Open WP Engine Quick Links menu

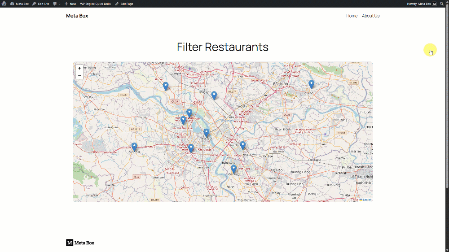(x=95, y=4)
